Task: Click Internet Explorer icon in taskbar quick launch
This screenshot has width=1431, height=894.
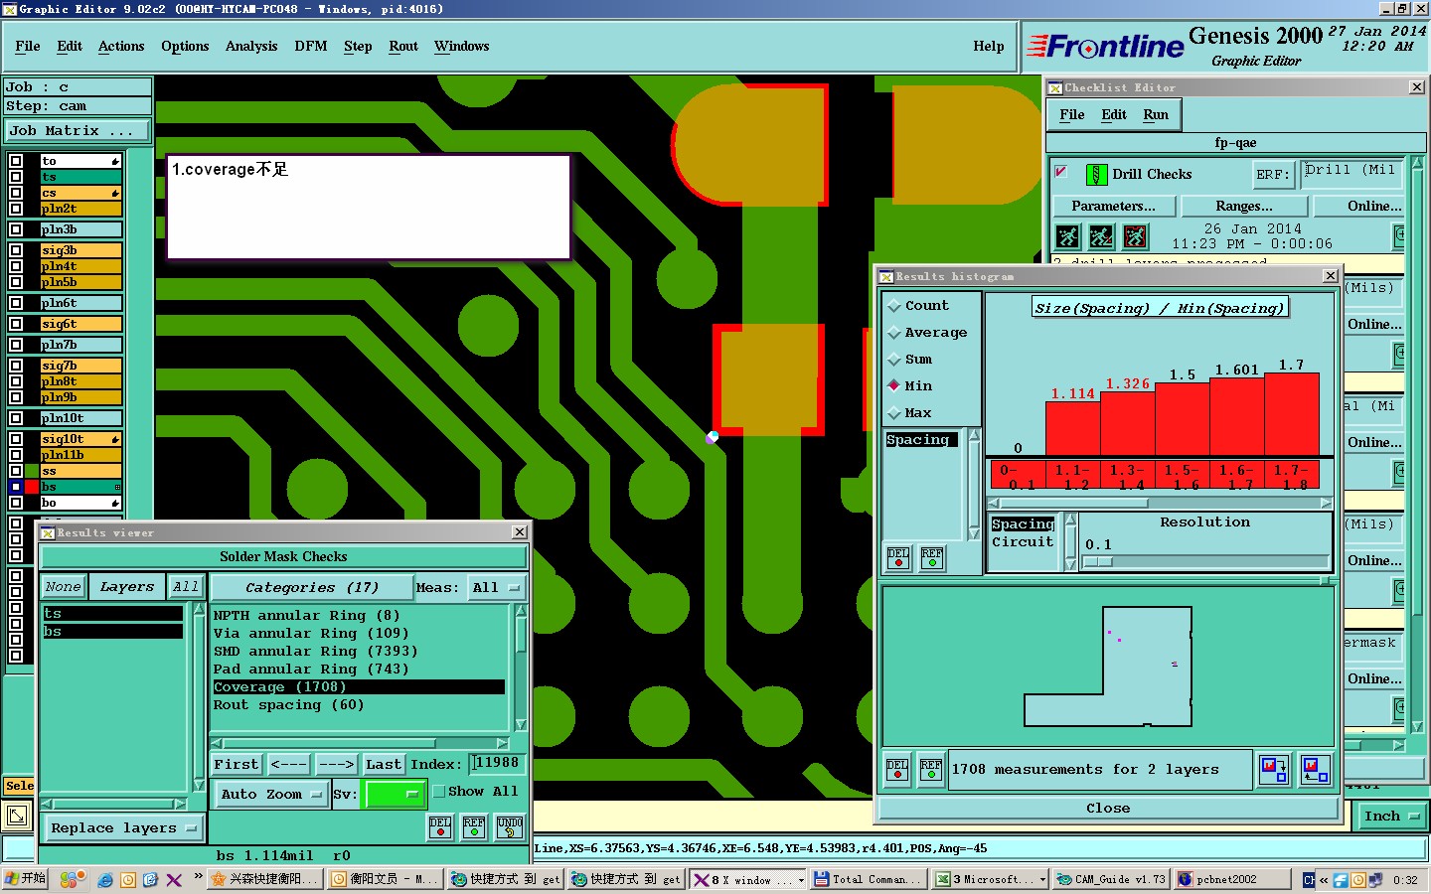Action: pos(105,880)
